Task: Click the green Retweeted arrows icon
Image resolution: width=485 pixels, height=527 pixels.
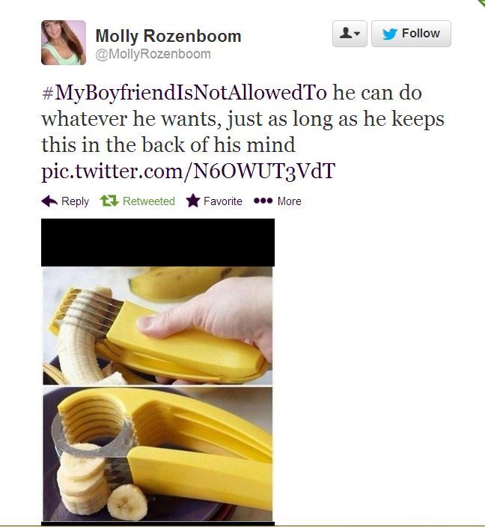Action: pyautogui.click(x=109, y=201)
